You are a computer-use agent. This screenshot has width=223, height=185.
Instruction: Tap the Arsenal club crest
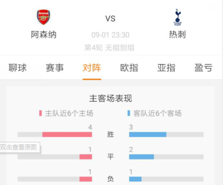pos(43,17)
